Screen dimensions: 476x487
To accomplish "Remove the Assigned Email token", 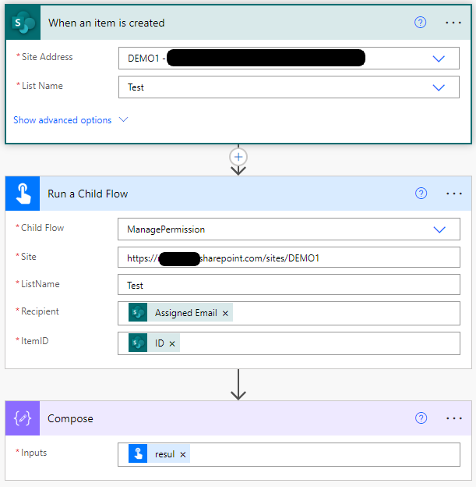I will point(226,313).
